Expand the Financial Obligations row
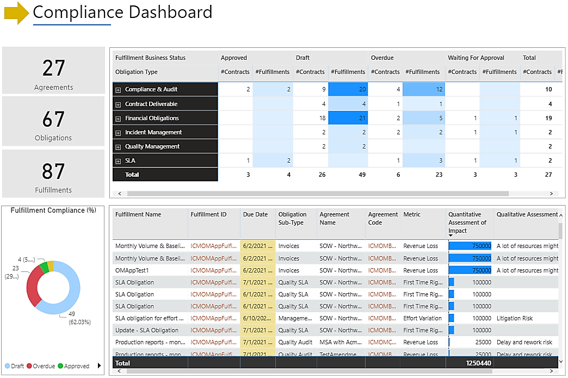The width and height of the screenshot is (568, 378). coord(118,119)
